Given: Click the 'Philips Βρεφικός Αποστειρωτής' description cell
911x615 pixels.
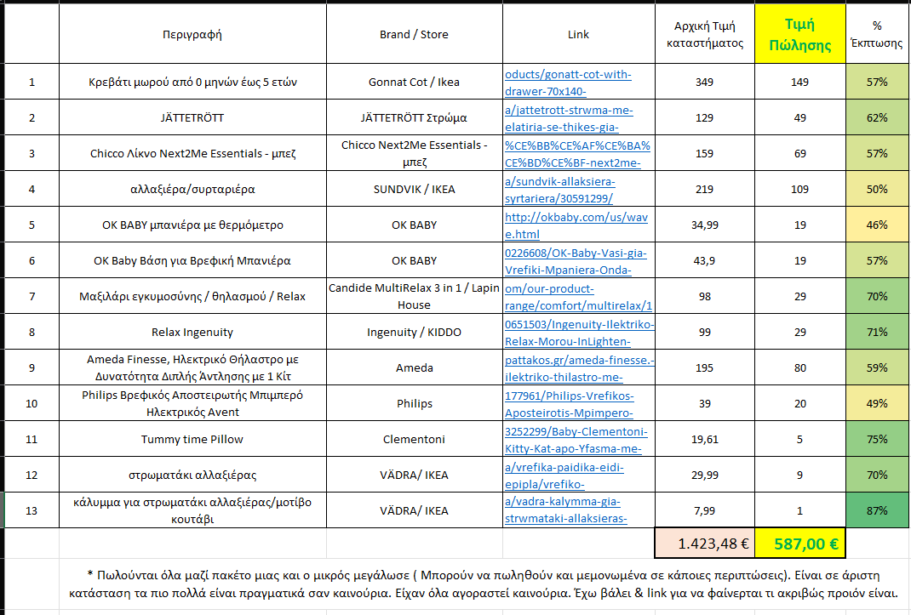Looking at the screenshot, I should (x=192, y=403).
